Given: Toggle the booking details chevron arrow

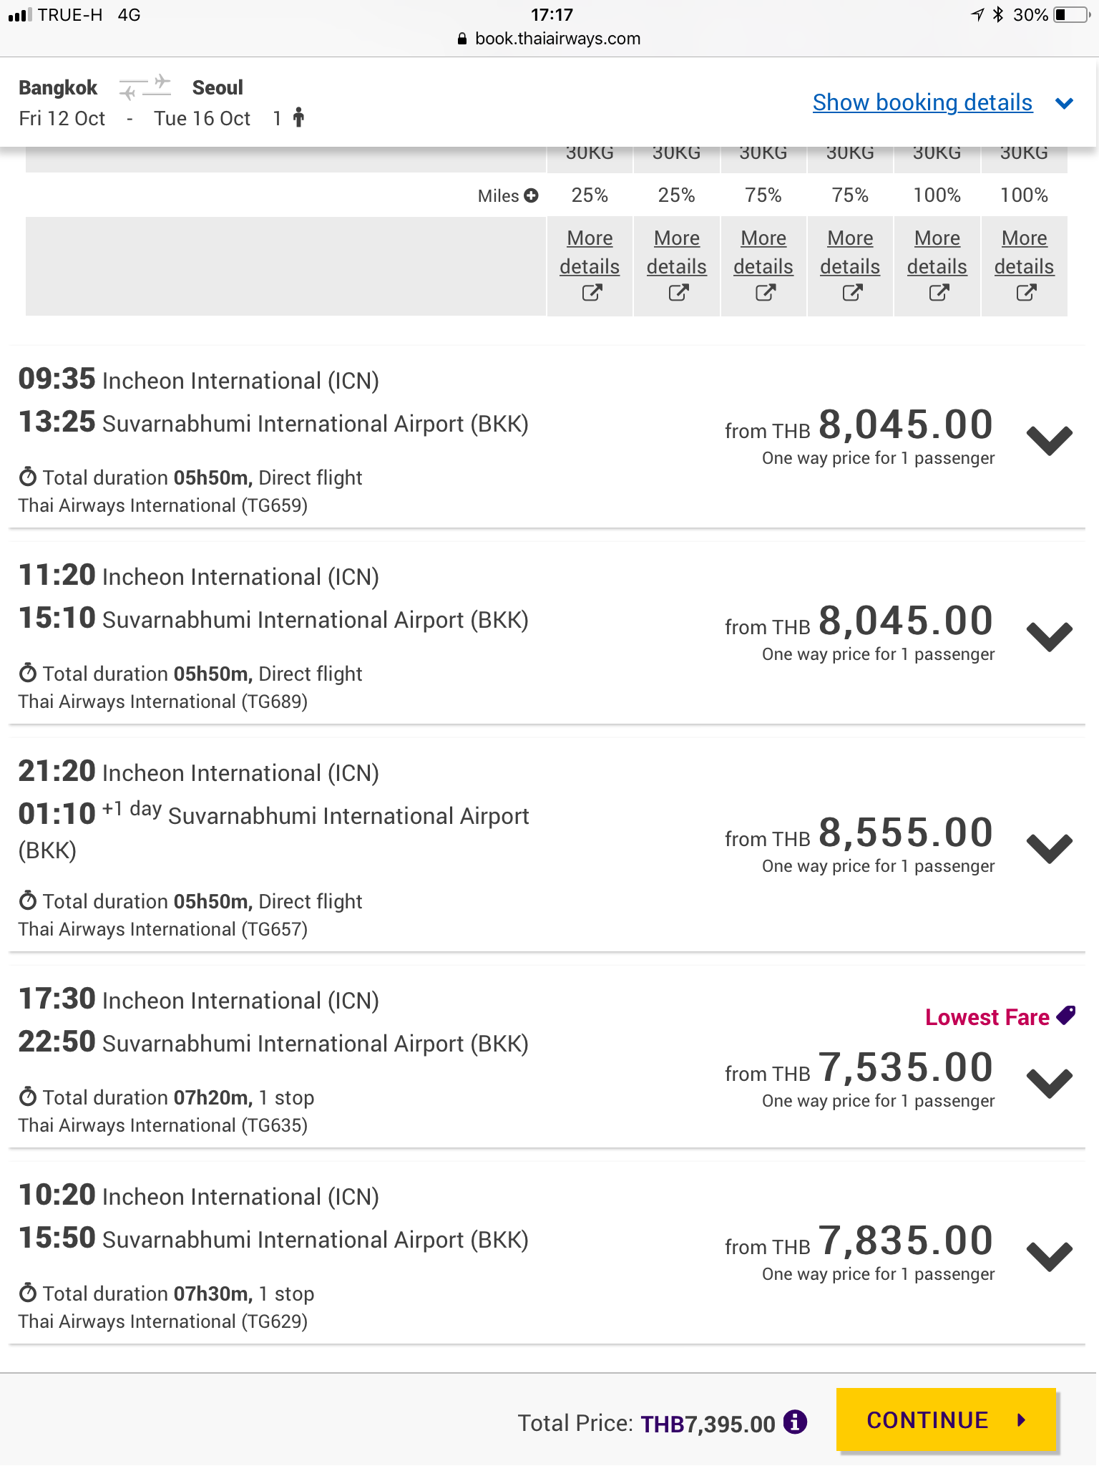Looking at the screenshot, I should pos(1065,104).
